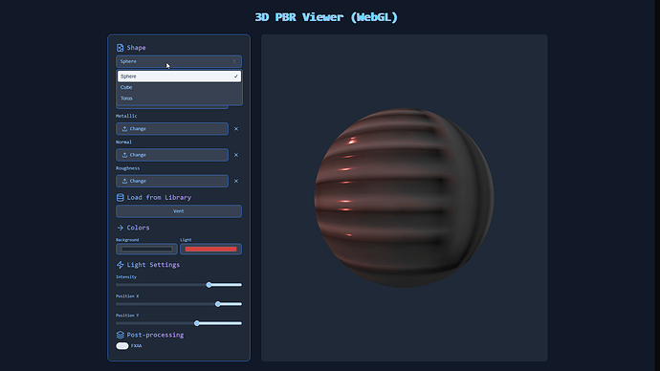Image resolution: width=660 pixels, height=371 pixels.
Task: Choose Torus from the shape list
Action: tap(179, 98)
